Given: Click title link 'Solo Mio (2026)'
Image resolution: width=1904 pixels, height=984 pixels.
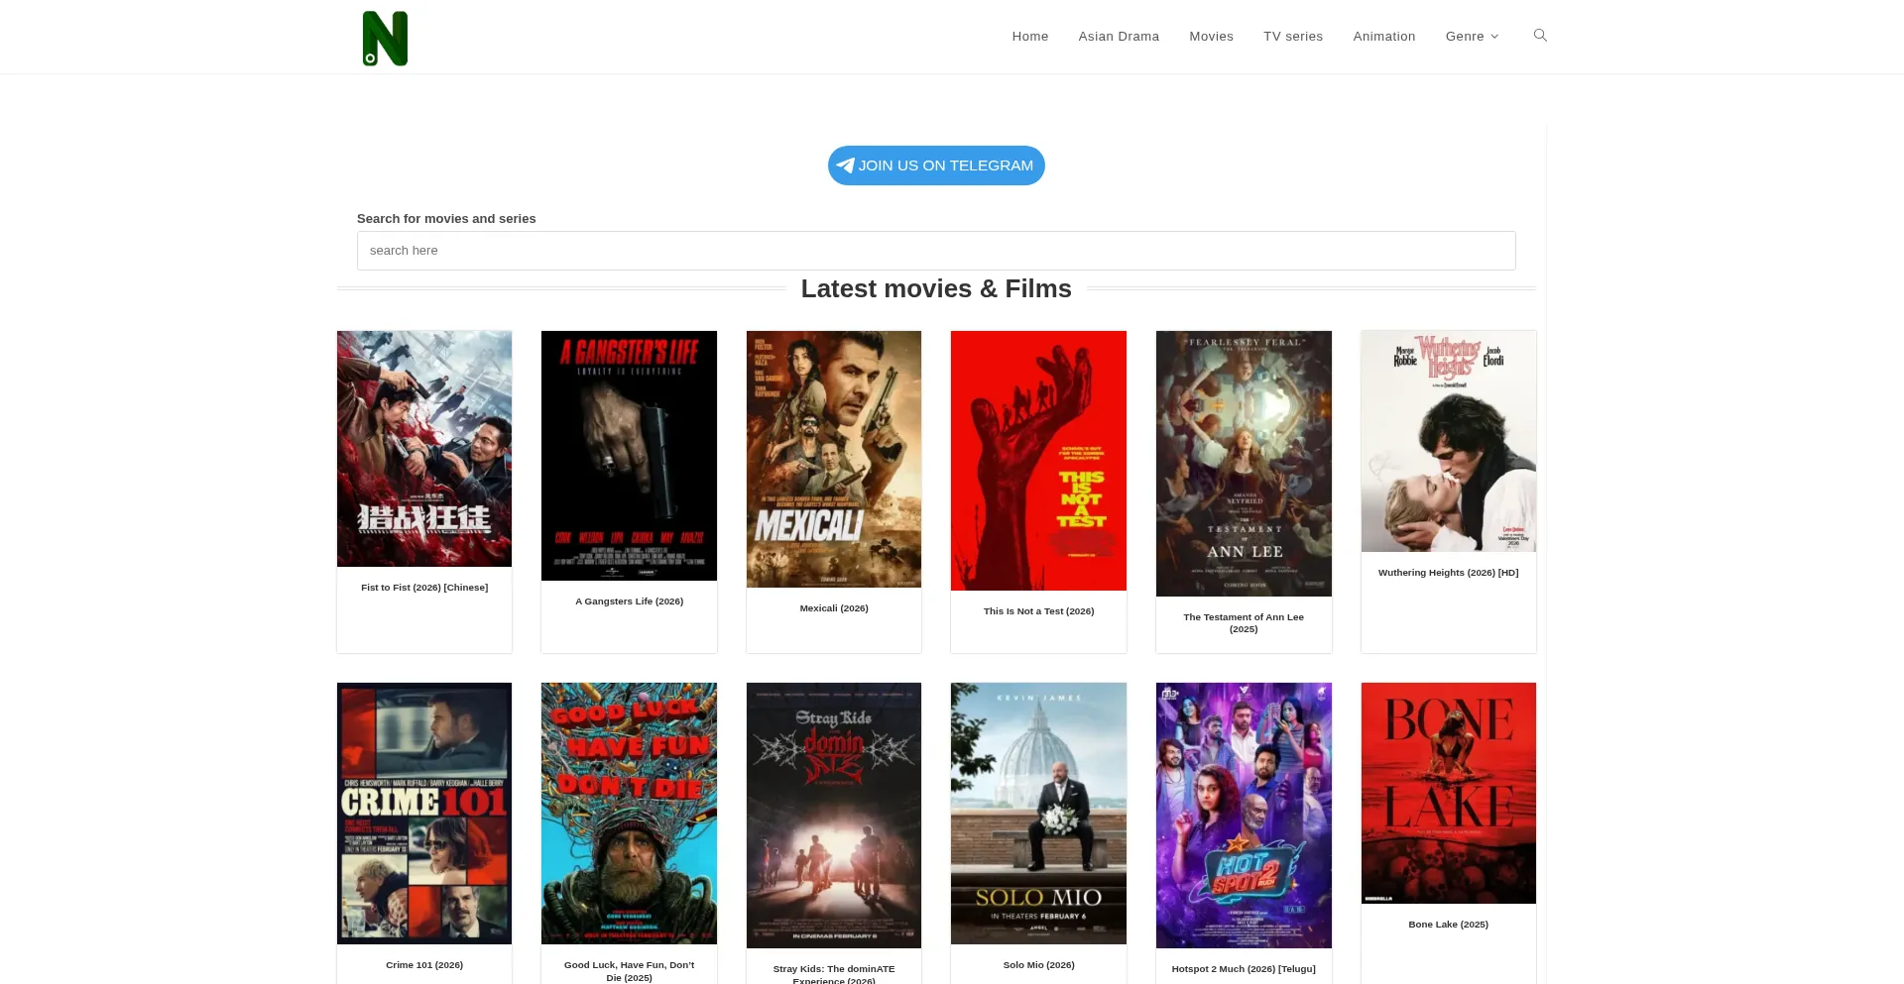Looking at the screenshot, I should [1038, 965].
